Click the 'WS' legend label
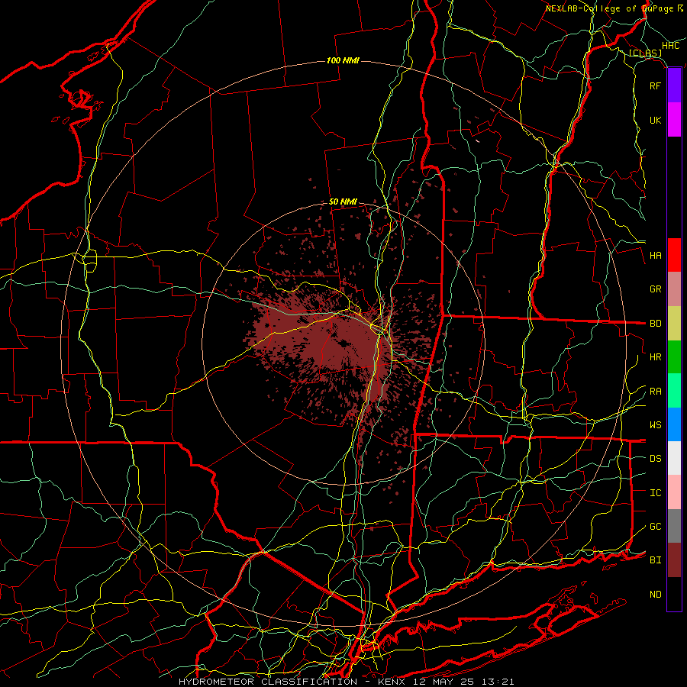This screenshot has height=687, width=687. coord(655,425)
